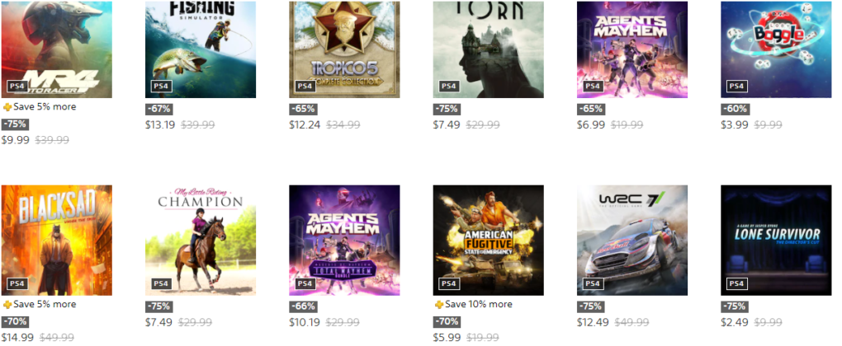Click the PS4 badge on Tropico 5 cover
The width and height of the screenshot is (842, 346).
pos(305,86)
